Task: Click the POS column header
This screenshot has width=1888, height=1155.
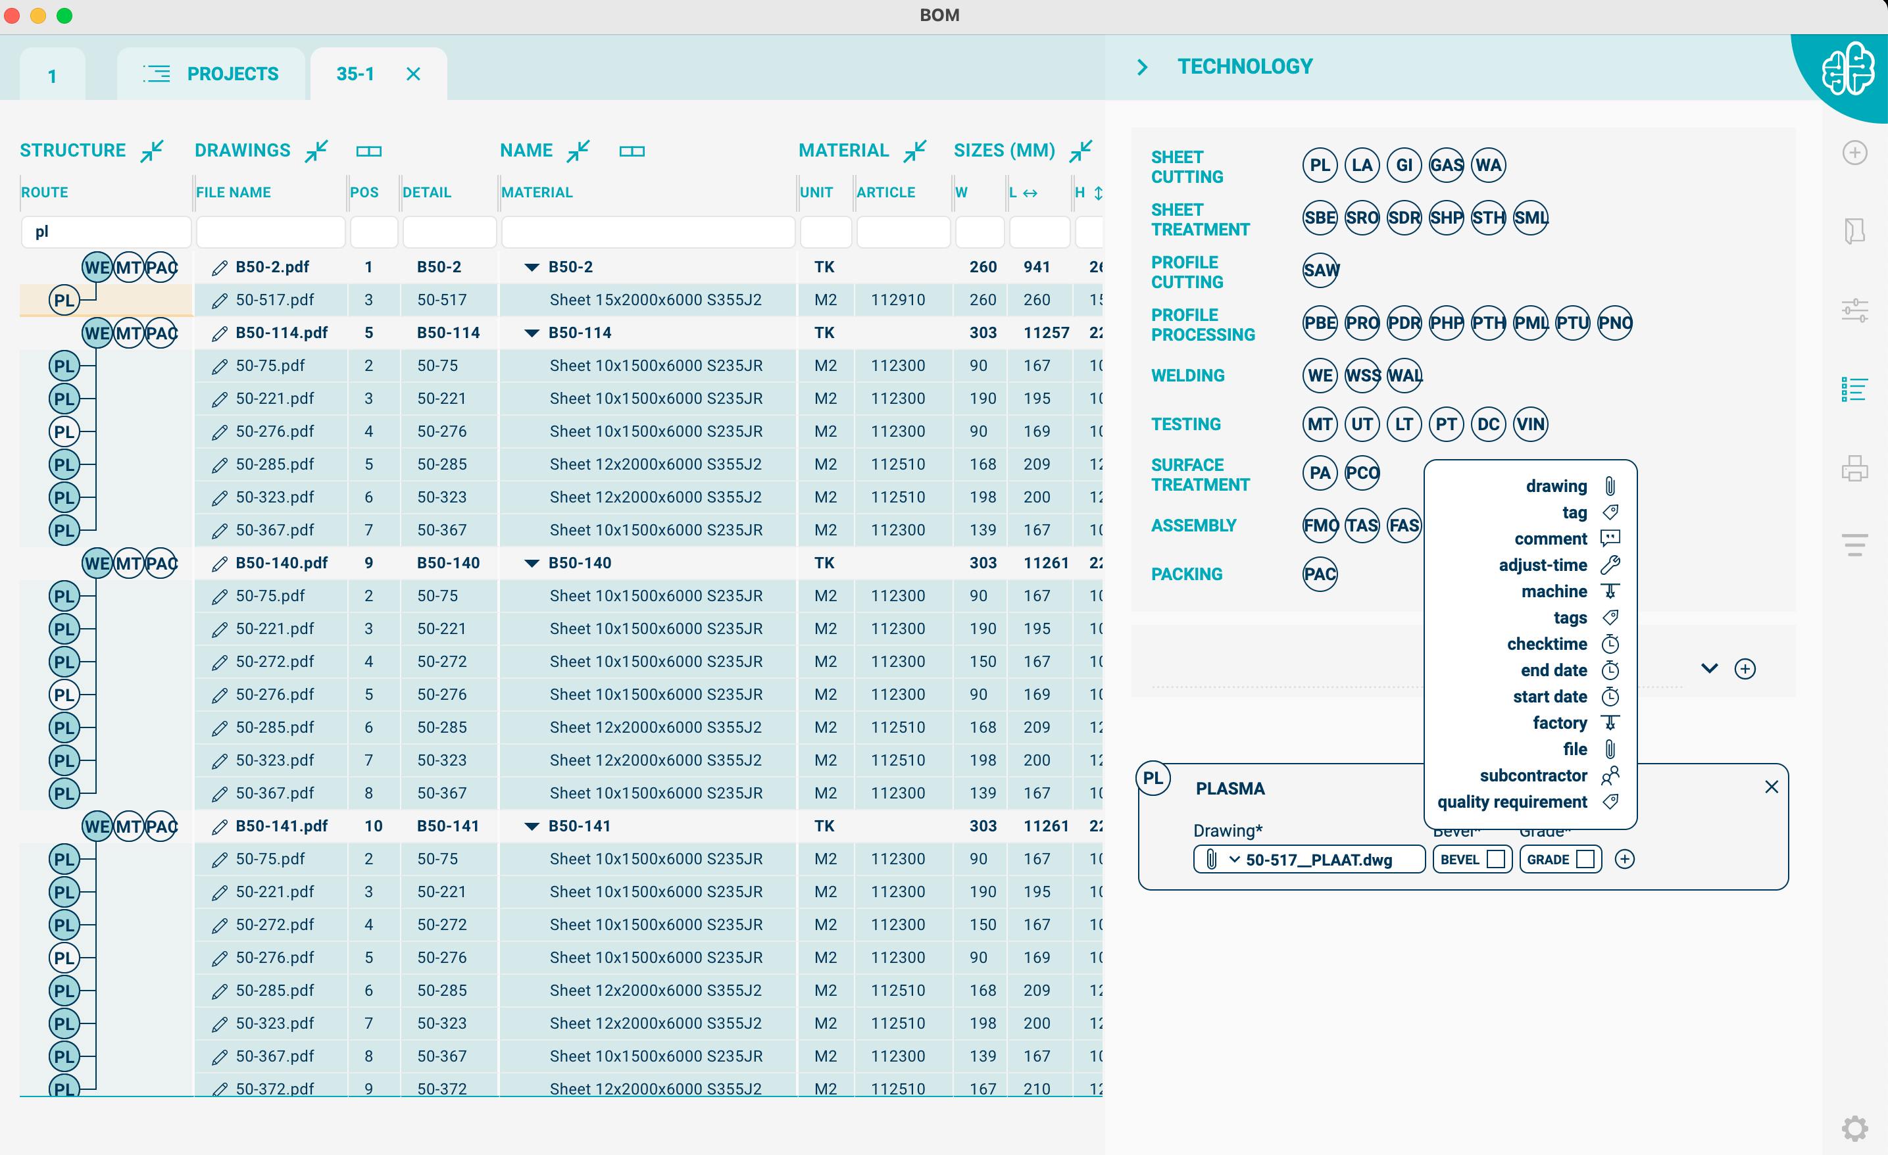Action: (x=364, y=193)
